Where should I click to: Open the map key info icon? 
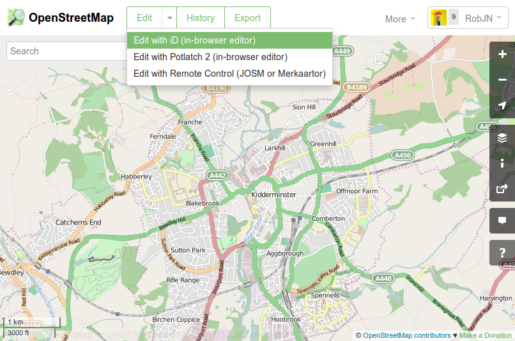502,163
